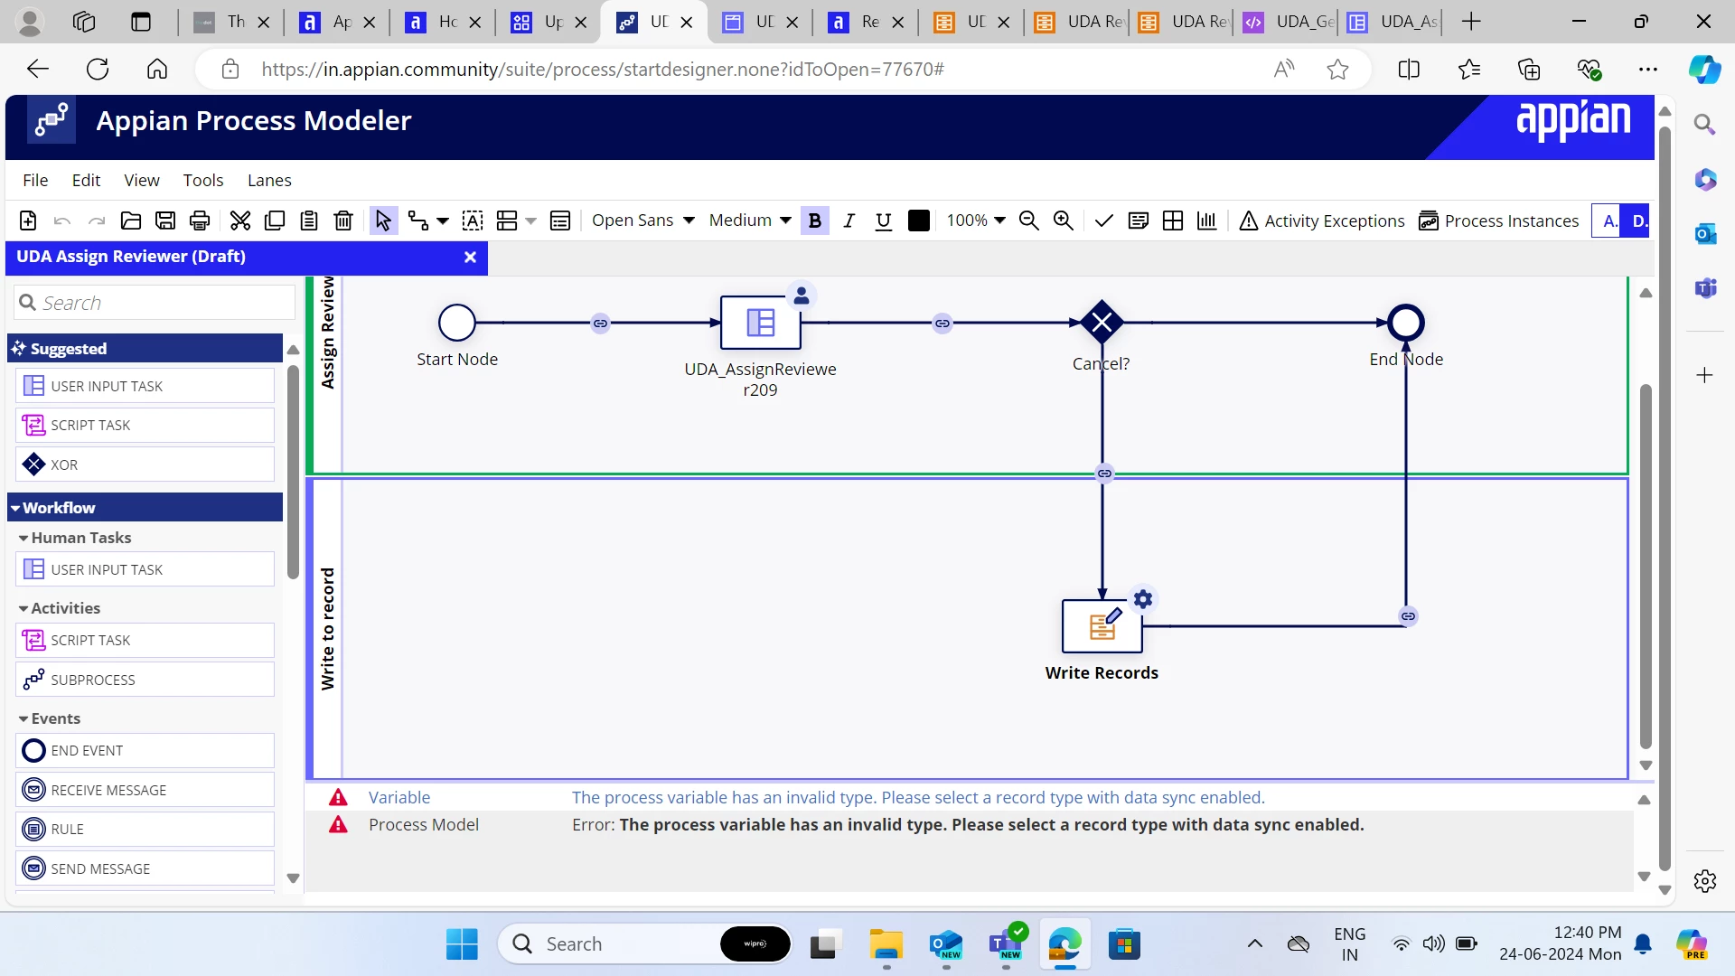Image resolution: width=1735 pixels, height=976 pixels.
Task: Collapse the Suggested palette section
Action: pos(145,349)
